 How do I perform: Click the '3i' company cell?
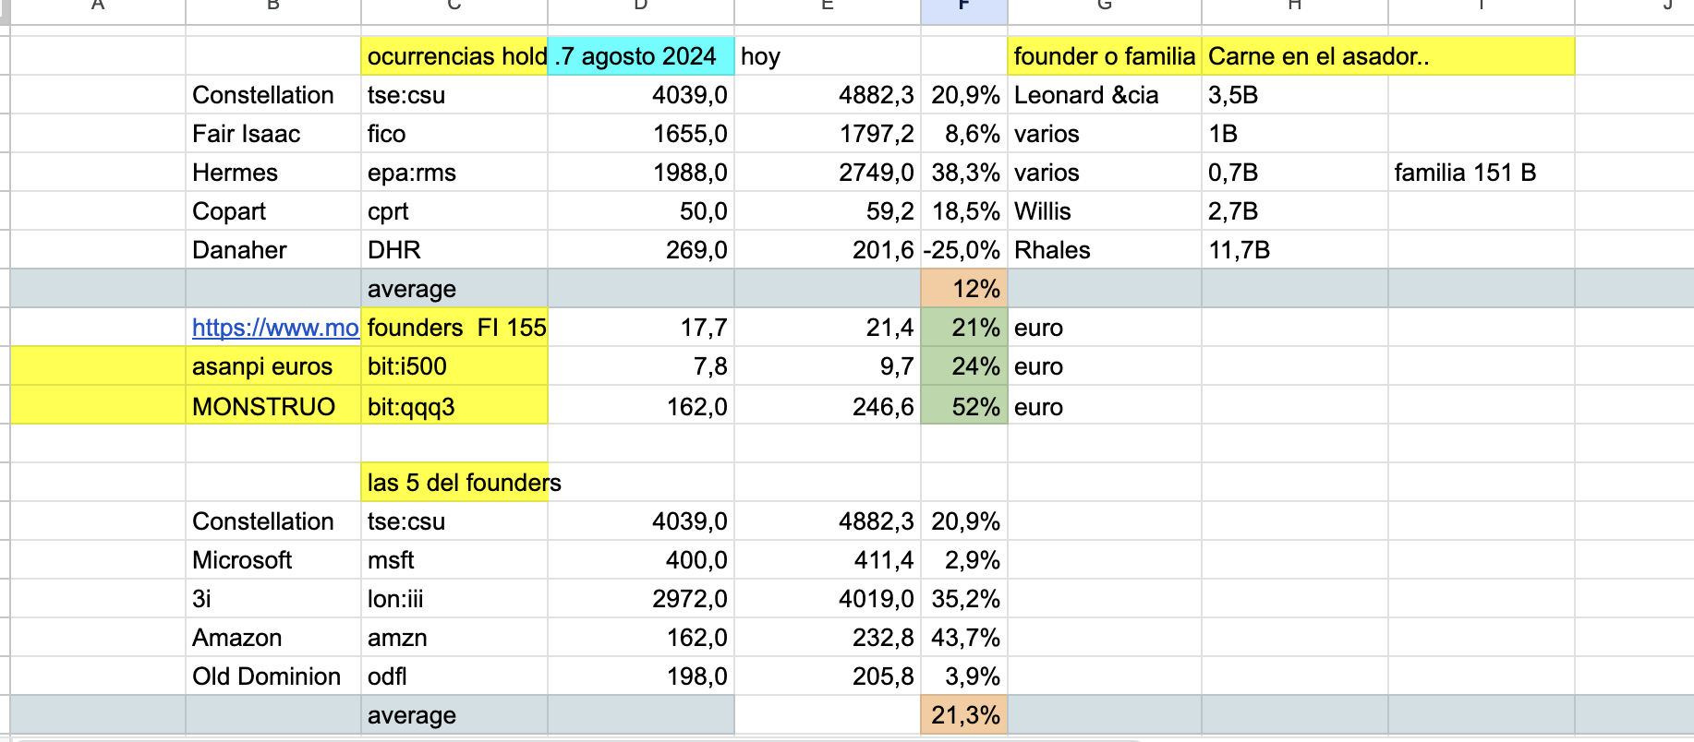click(273, 599)
